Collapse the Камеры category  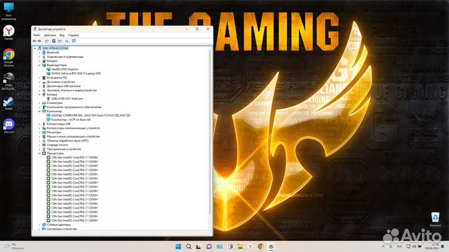39,95
